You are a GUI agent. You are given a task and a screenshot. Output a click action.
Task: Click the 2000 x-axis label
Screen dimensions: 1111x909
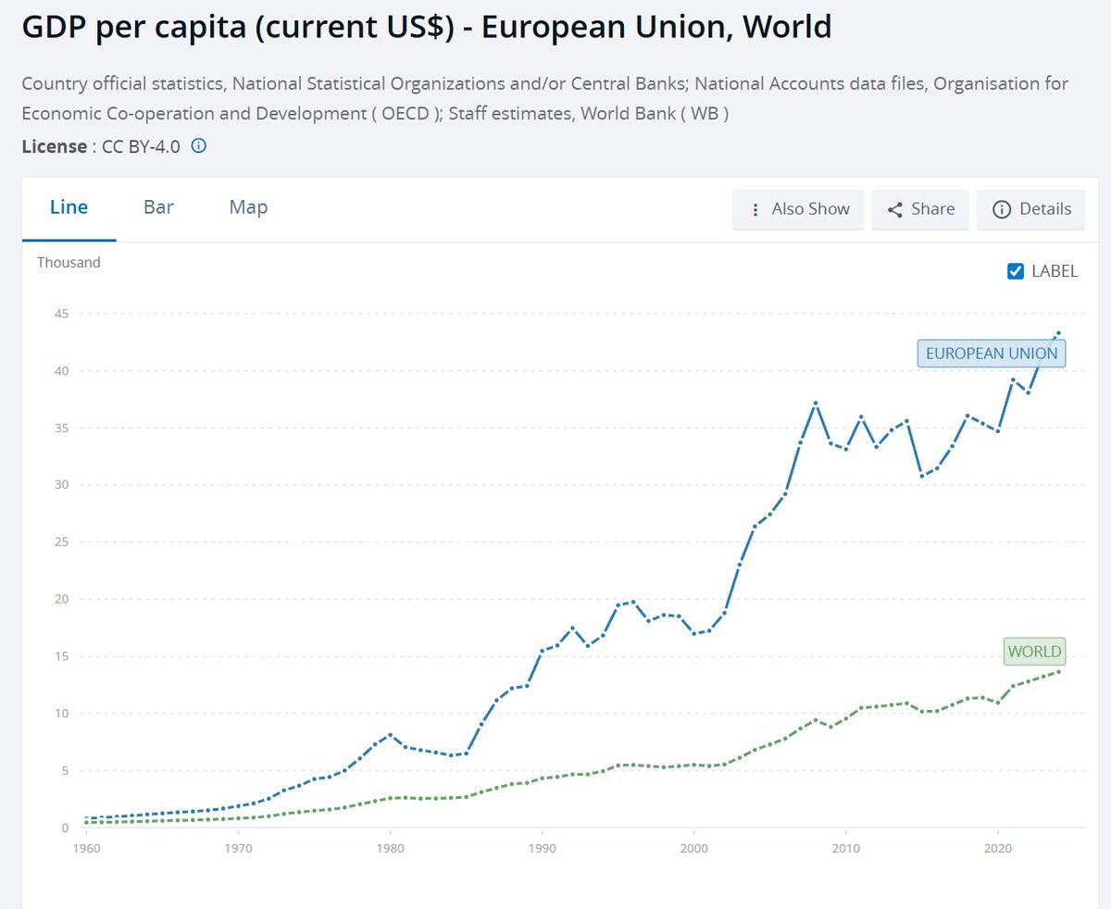(x=693, y=847)
